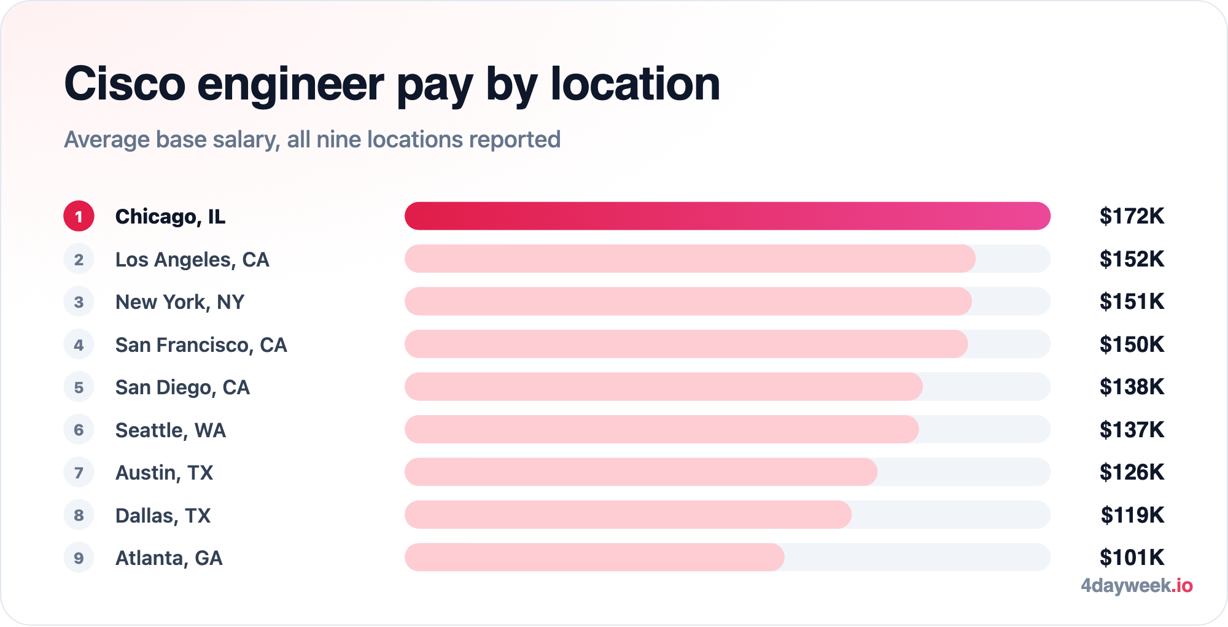Select the Chicago, IL location label
Image resolution: width=1228 pixels, height=627 pixels.
point(170,217)
